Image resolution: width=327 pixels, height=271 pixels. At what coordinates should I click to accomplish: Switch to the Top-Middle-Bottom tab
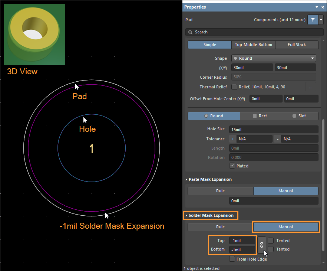(253, 45)
